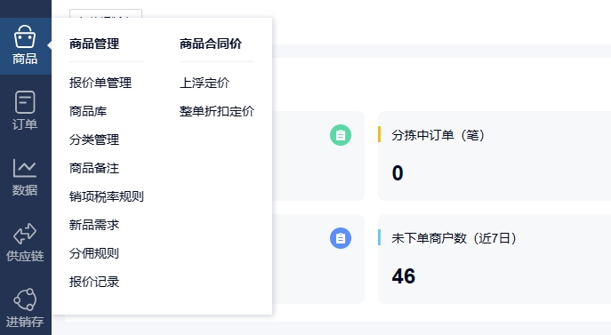Click the 未下单商户数 (近7日) card
611x335 pixels.
tap(494, 259)
